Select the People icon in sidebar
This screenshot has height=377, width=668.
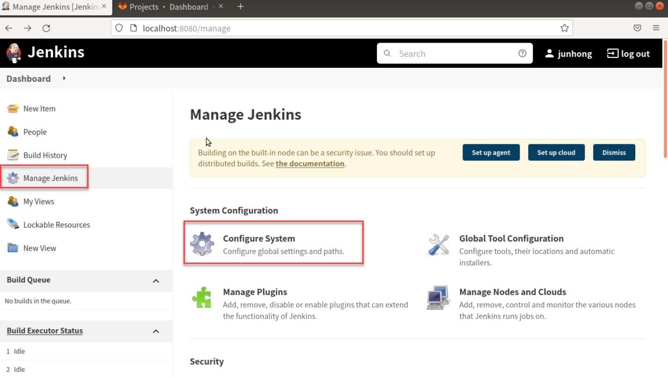point(13,132)
